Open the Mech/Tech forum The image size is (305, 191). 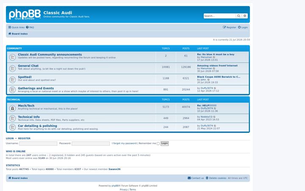tap(26, 106)
